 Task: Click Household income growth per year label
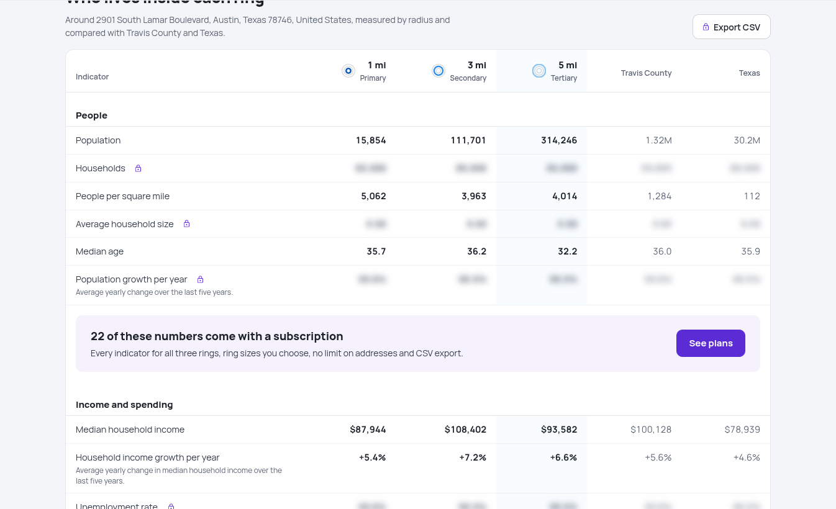coord(148,457)
